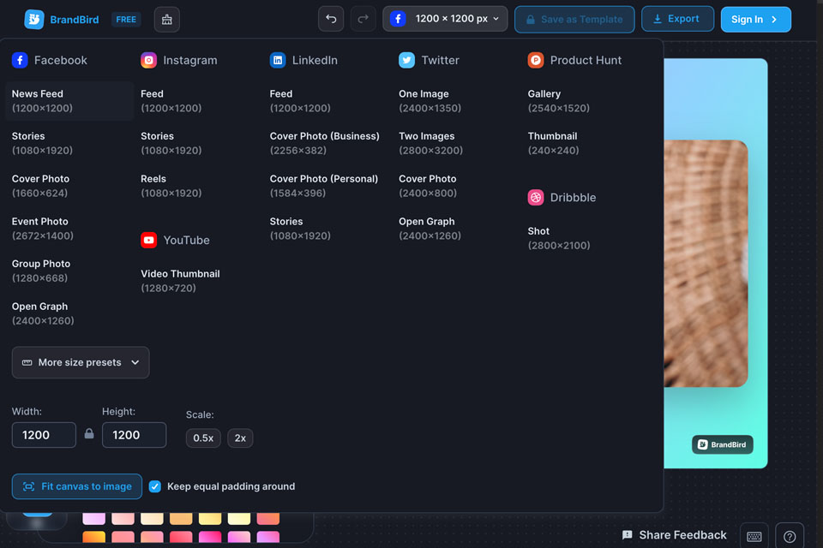
Task: Toggle Keep equal padding around checkbox
Action: 155,486
